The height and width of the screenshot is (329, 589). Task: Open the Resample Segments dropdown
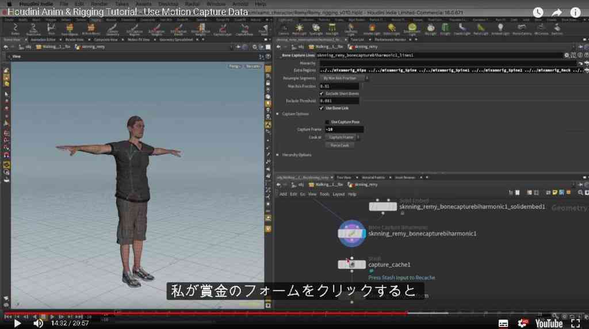click(345, 78)
